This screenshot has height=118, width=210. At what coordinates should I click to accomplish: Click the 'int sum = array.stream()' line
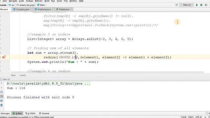[x=52, y=53]
